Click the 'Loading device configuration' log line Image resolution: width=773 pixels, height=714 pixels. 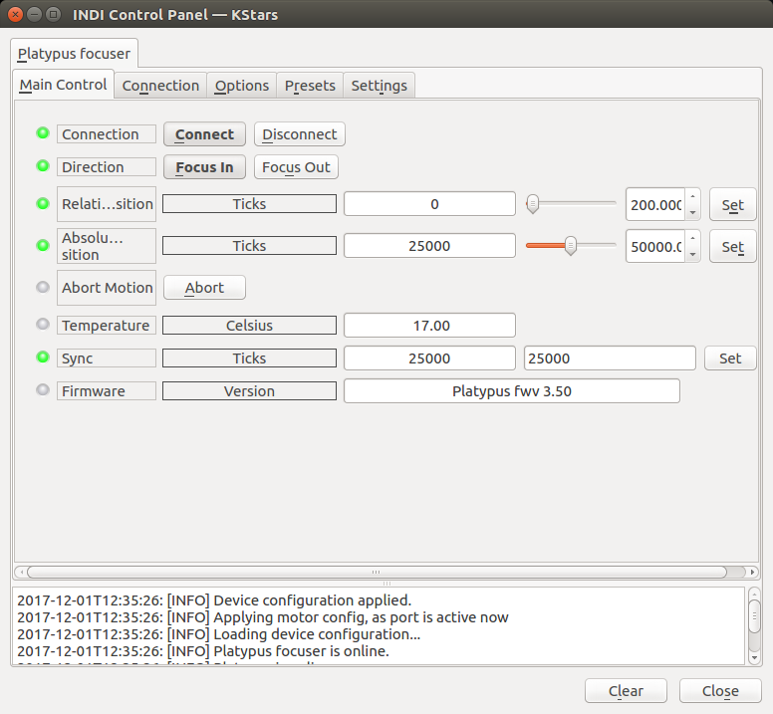coord(219,634)
